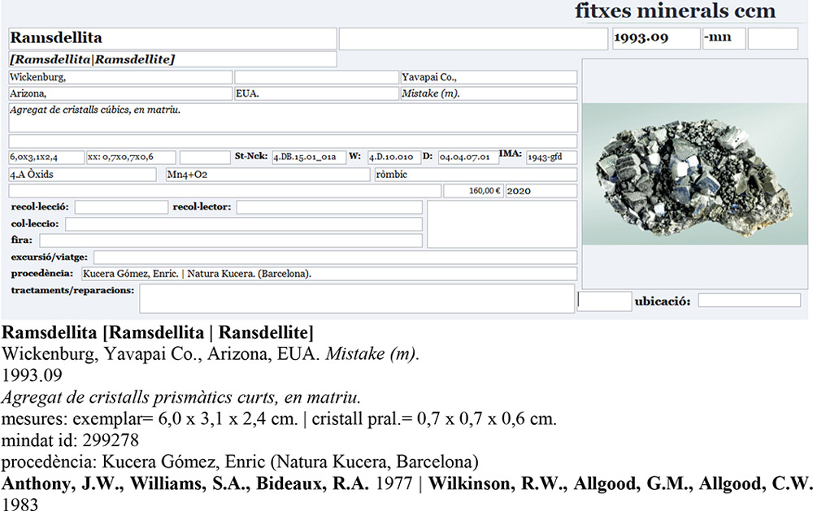Click the 'procedència: Kucera Gómez, Enric' text line
The height and width of the screenshot is (511, 813).
click(240, 461)
